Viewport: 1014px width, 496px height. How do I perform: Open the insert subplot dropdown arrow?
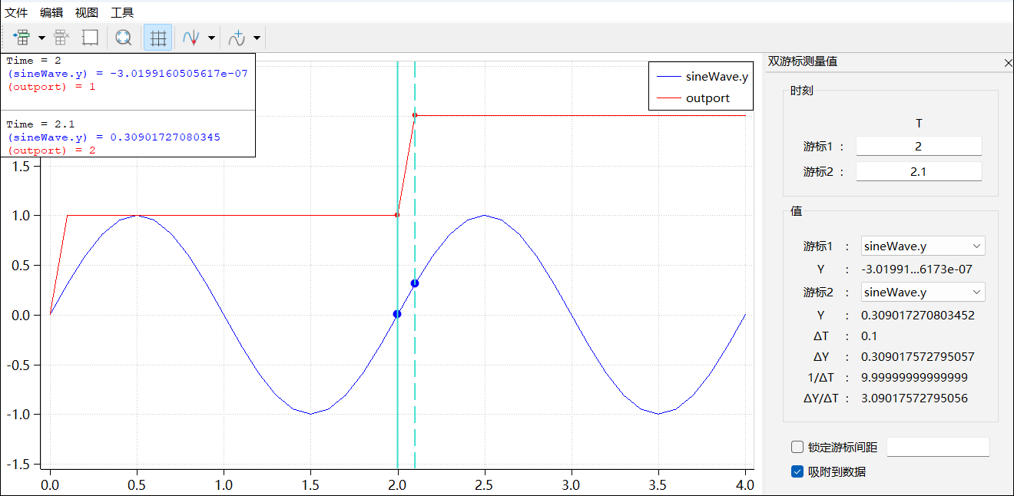click(41, 38)
